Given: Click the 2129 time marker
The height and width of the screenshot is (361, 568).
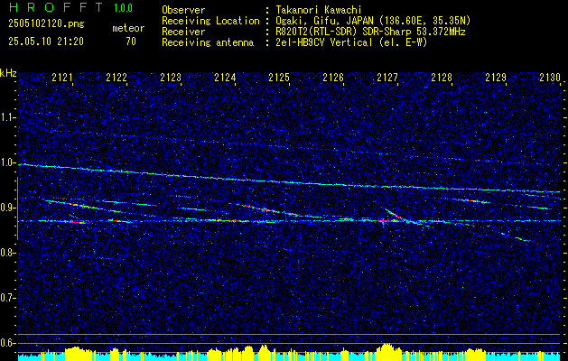Looking at the screenshot, I should 496,78.
